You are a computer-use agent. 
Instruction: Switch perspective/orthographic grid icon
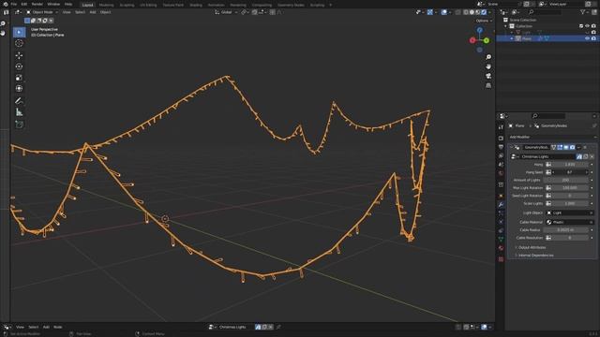point(488,85)
